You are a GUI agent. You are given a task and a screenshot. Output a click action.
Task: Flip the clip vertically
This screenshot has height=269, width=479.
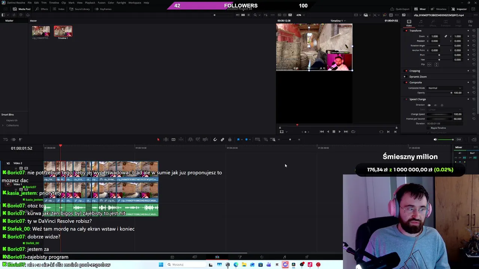point(436,64)
